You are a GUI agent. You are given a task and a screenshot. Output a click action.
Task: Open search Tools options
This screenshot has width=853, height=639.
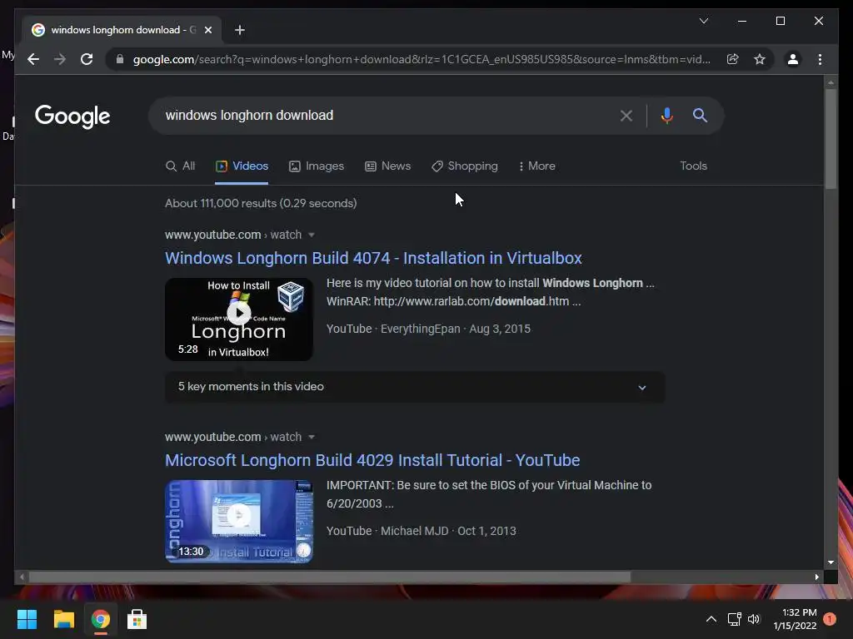point(693,166)
